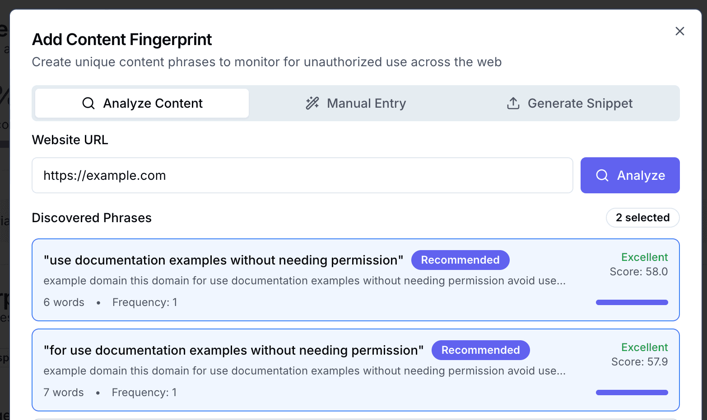Open the 2 selected phrases summary
This screenshot has height=420, width=707.
point(642,218)
